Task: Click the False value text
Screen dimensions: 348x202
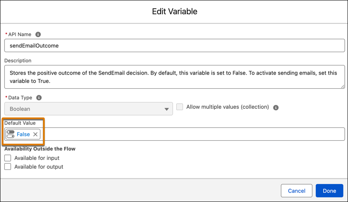Action: pyautogui.click(x=23, y=134)
